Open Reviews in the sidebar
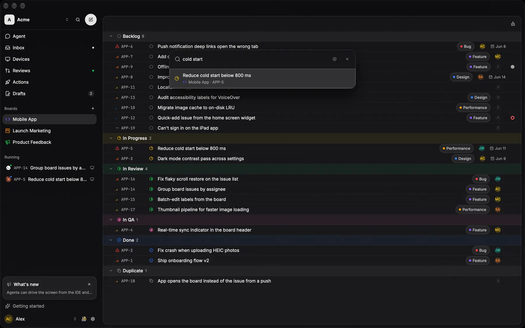 click(x=50, y=70)
